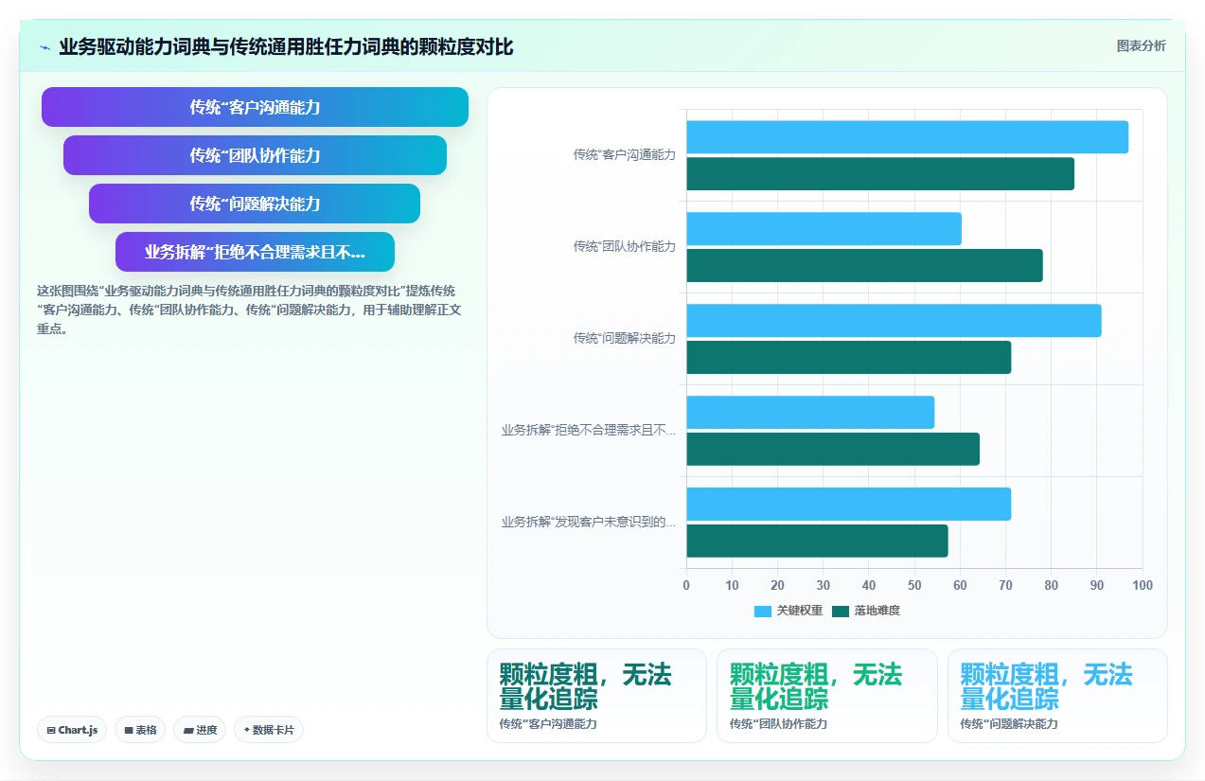Click the teal bar for 传统"团队协作能力

[864, 266]
